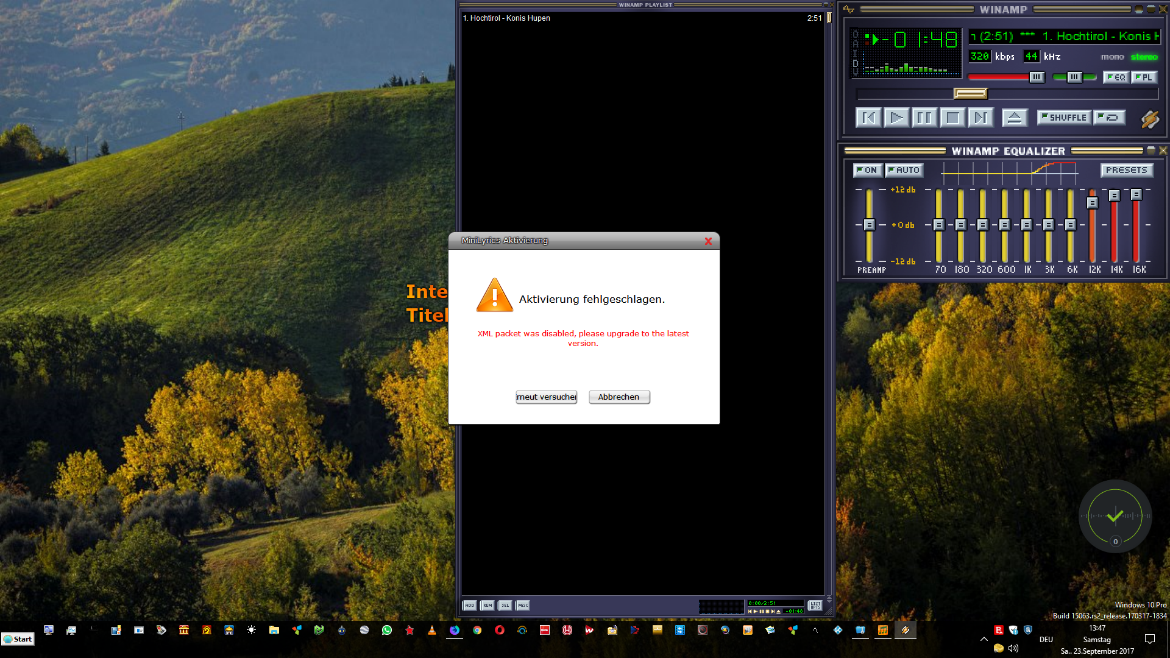1170x658 pixels.
Task: Open playlist MISC menu button
Action: coord(523,605)
